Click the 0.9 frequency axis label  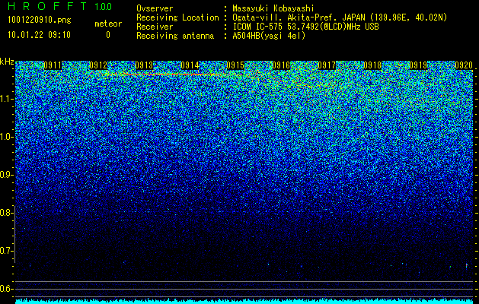point(6,175)
